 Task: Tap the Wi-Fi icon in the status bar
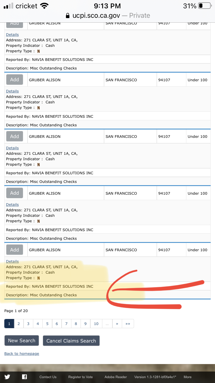(x=44, y=6)
